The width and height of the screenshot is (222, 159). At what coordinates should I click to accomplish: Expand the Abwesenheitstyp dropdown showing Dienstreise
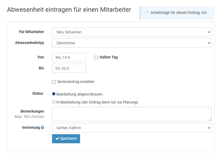132,43
